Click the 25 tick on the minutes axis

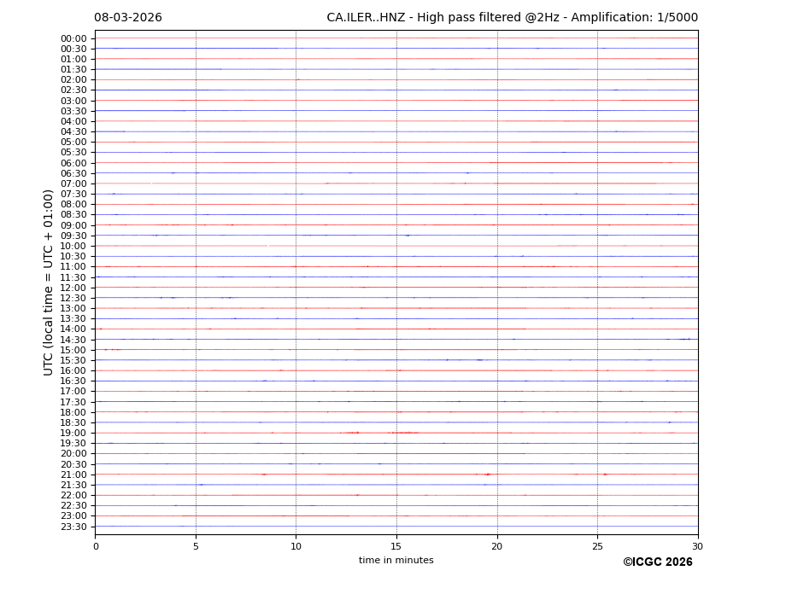[x=597, y=546]
